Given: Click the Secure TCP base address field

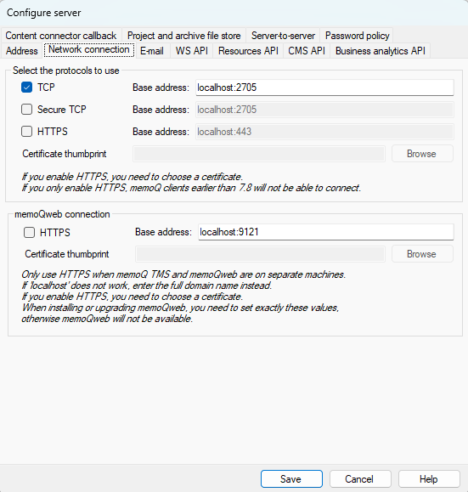Looking at the screenshot, I should point(324,110).
